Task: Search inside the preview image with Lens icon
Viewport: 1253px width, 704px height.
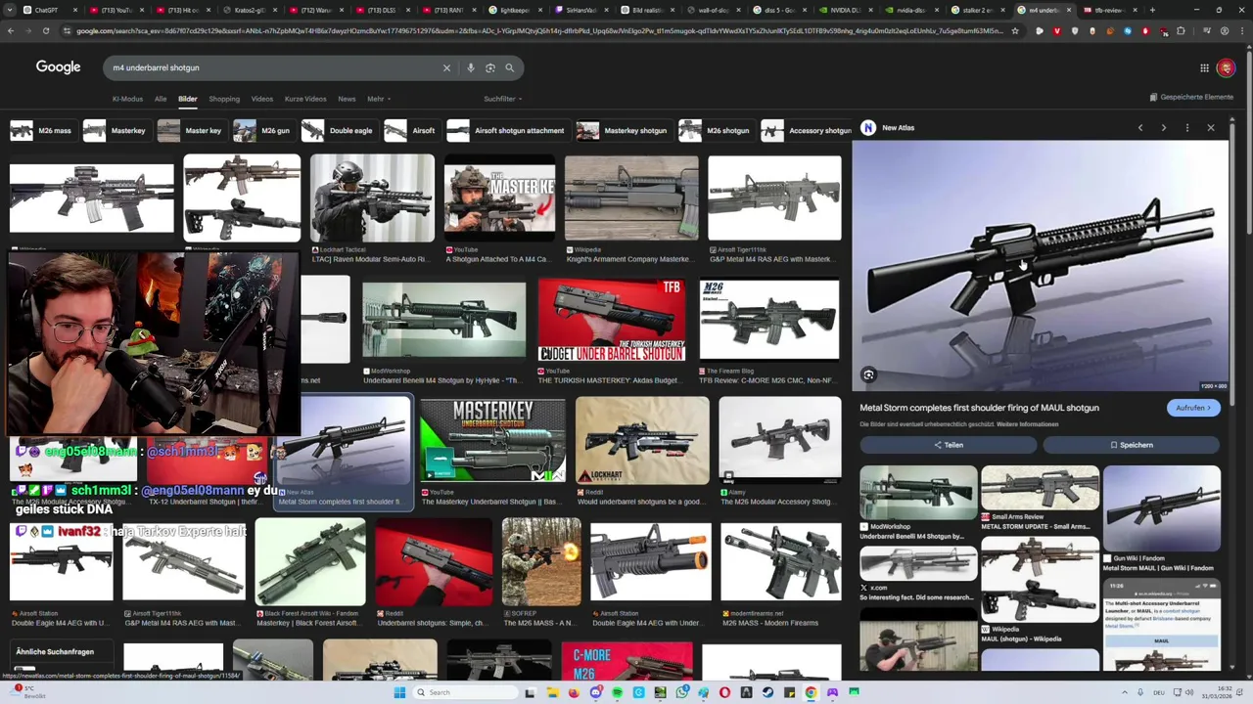Action: (868, 374)
